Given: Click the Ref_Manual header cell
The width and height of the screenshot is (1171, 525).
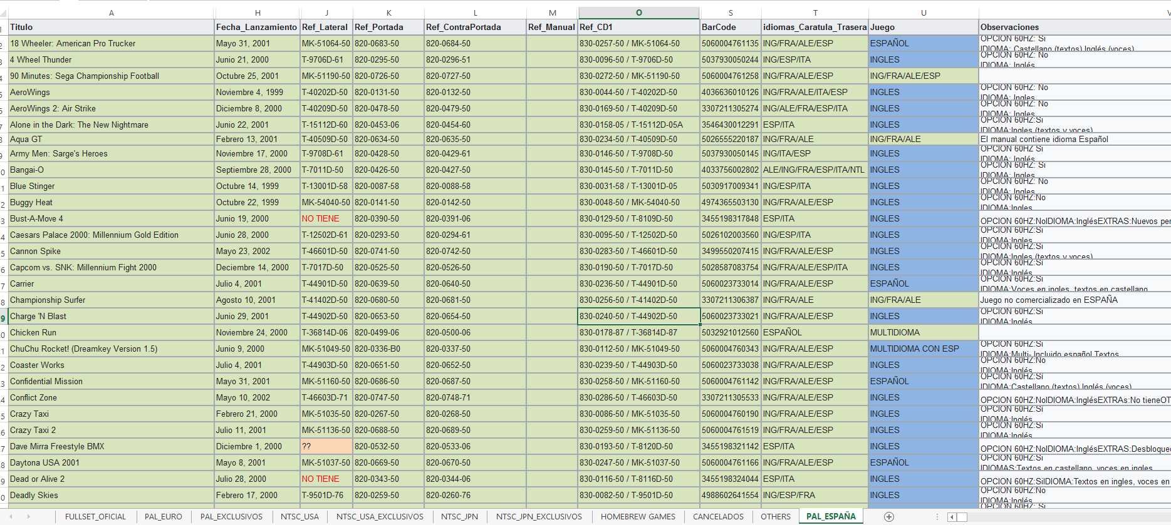Looking at the screenshot, I should coord(552,27).
